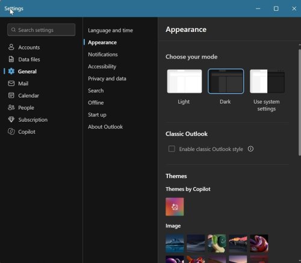Click the Mail envelope icon
This screenshot has height=263, width=301.
[x=11, y=83]
